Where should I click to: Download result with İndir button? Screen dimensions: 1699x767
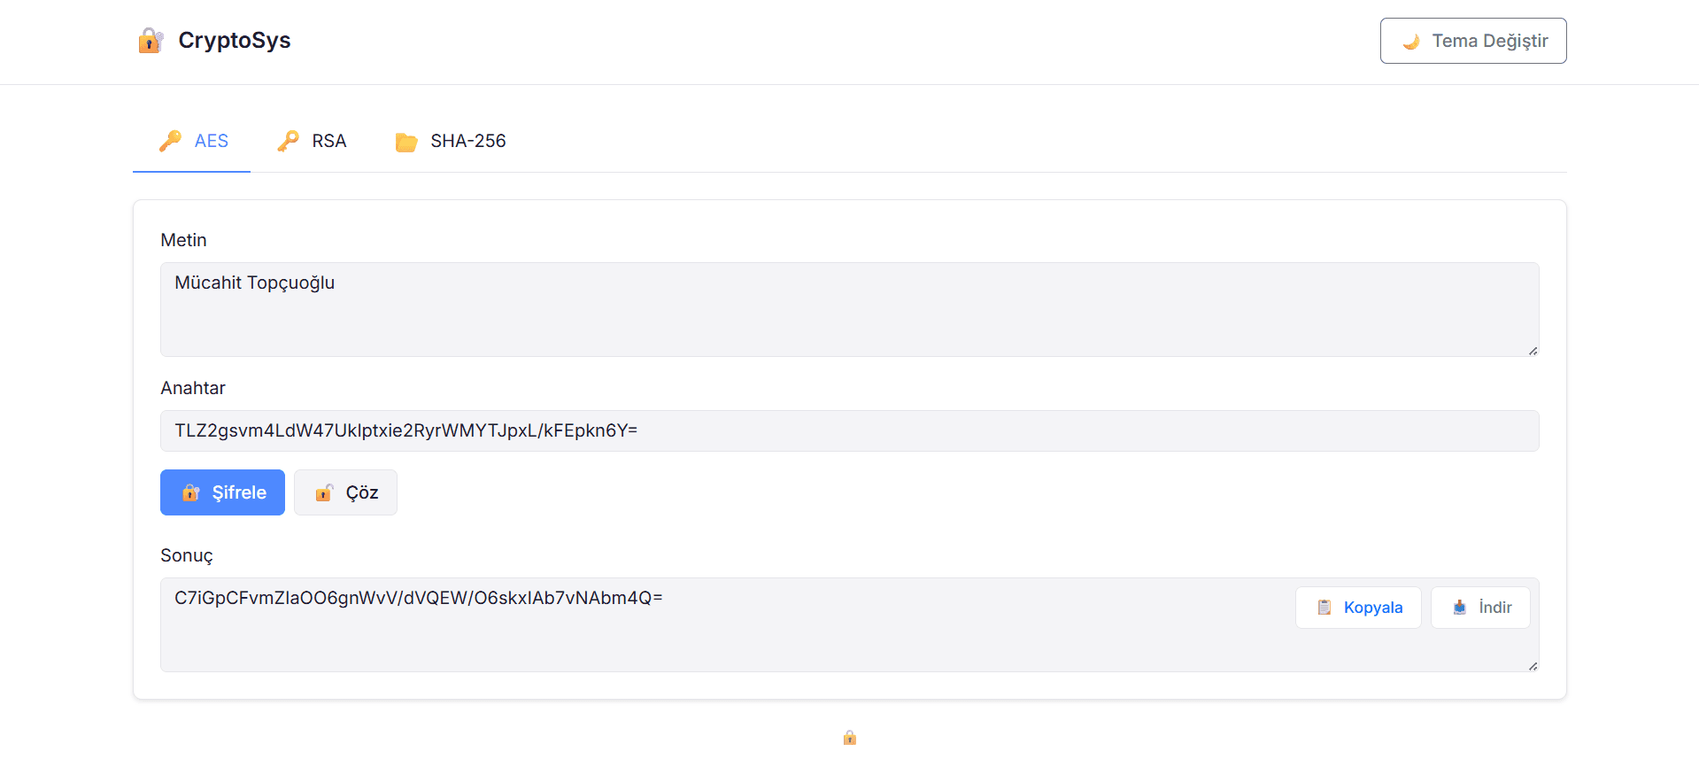tap(1480, 608)
